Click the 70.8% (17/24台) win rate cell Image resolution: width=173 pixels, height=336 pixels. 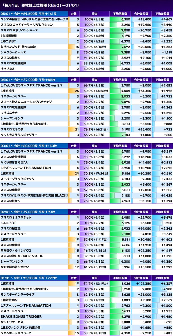[94, 173]
